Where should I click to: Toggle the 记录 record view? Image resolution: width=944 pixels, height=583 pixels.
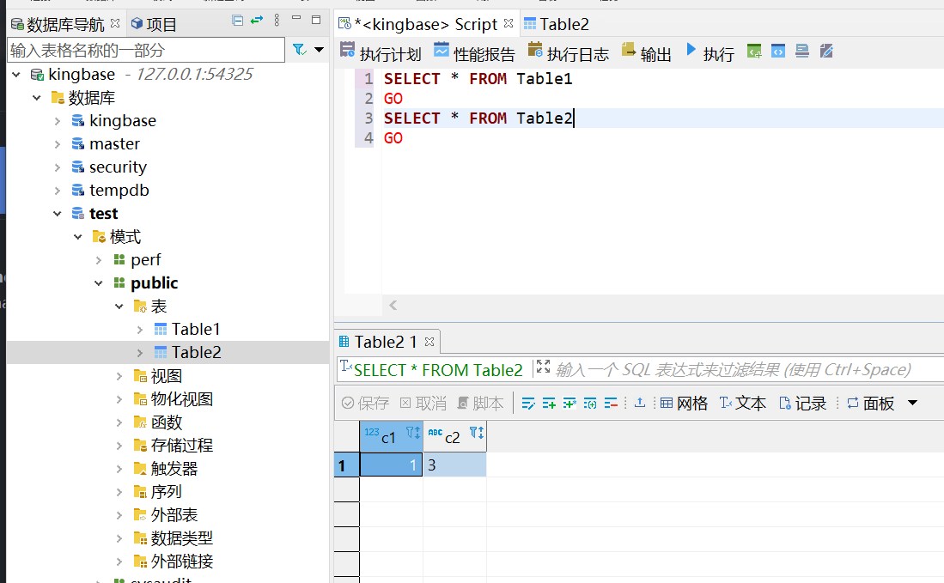(802, 403)
